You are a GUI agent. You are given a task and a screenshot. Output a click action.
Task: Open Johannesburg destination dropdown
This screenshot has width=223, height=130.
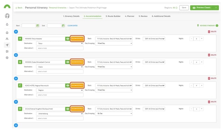pyautogui.click(x=60, y=113)
